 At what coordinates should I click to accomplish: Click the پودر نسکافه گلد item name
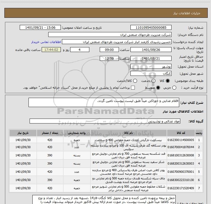pyautogui.click(x=129, y=147)
